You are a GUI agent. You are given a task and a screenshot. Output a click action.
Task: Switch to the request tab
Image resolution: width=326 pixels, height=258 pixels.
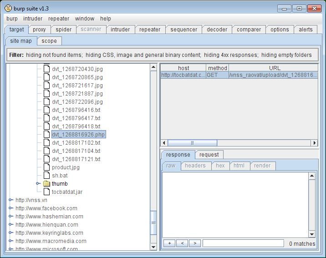click(209, 155)
